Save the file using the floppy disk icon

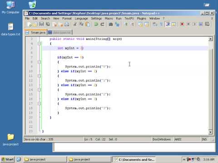41,24
